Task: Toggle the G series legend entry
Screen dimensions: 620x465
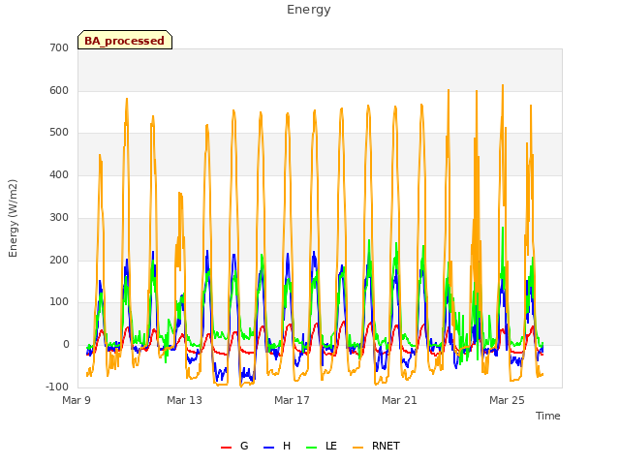Action: 234,446
